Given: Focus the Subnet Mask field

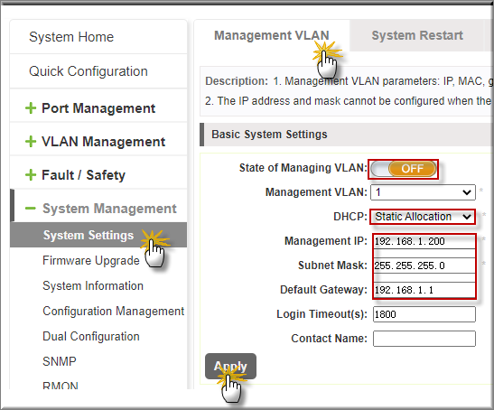Looking at the screenshot, I should click(x=424, y=266).
